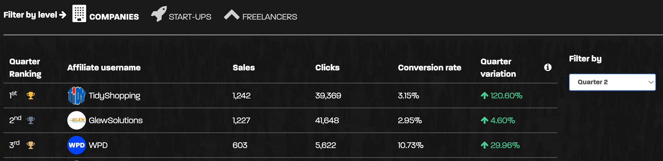Expand the quarter selector using its chevron arrow
Viewport: 663px width, 161px height.
pyautogui.click(x=651, y=82)
